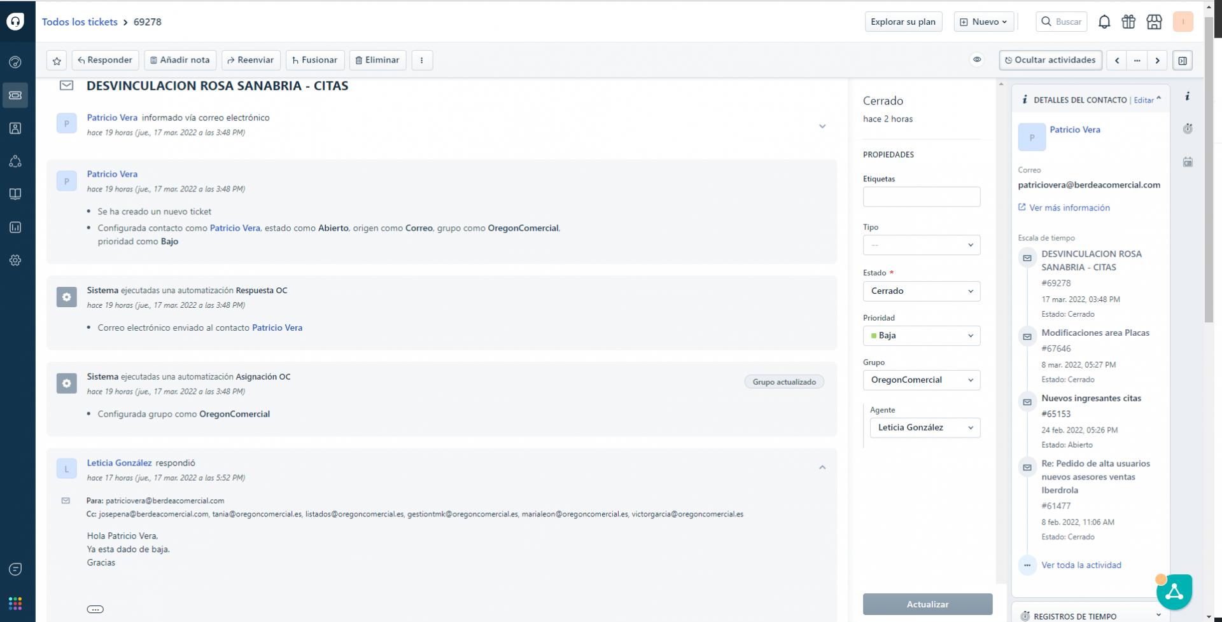Screen dimensions: 1222x622
Task: Click the Actualizar button
Action: click(x=927, y=604)
